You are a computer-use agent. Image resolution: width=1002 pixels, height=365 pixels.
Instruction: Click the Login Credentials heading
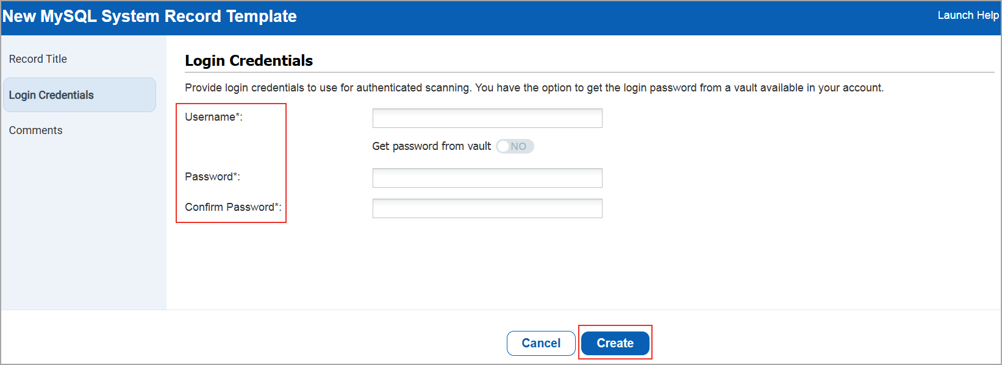click(x=249, y=61)
